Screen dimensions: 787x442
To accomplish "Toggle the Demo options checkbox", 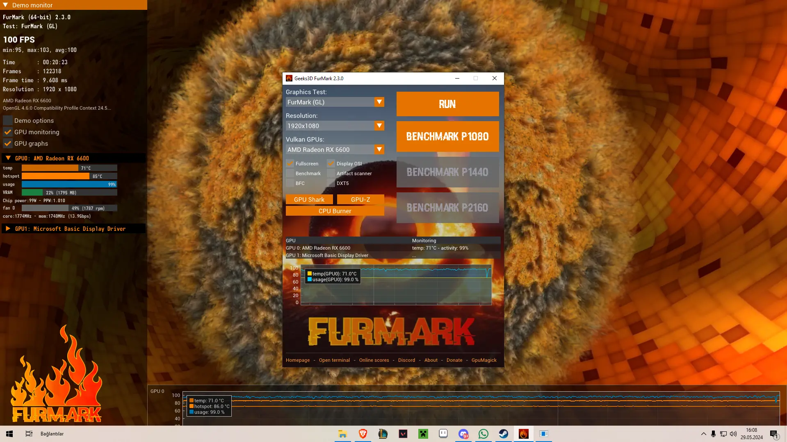I will click(8, 120).
